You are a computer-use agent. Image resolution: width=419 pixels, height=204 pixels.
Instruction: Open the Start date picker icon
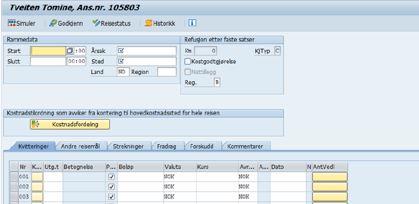[70, 51]
